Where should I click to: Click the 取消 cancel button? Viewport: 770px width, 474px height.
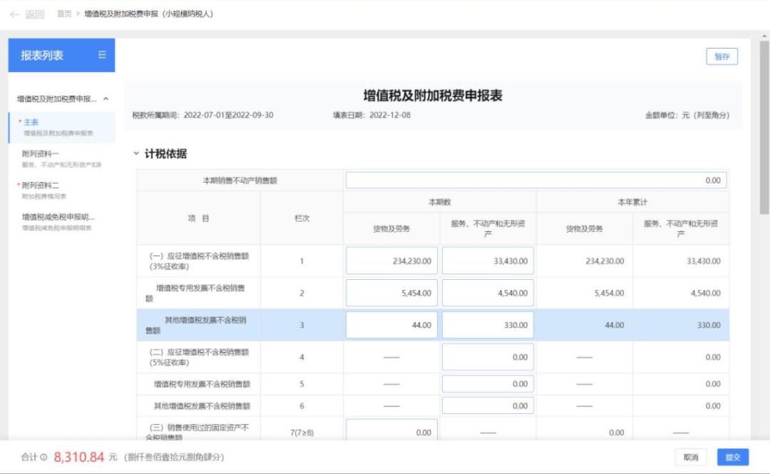[690, 458]
